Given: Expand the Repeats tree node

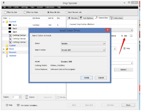Looking at the screenshot, I should pyautogui.click(x=3, y=52).
